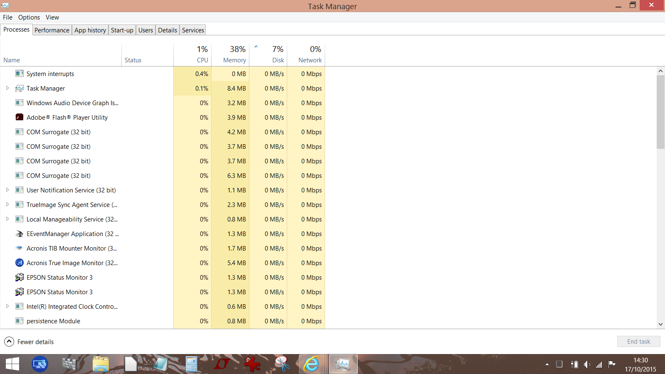Click the End task button
The height and width of the screenshot is (374, 665).
pyautogui.click(x=638, y=342)
